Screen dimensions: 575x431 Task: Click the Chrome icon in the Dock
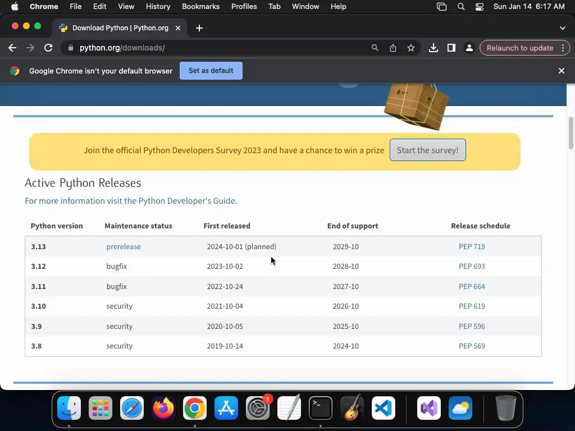click(195, 408)
